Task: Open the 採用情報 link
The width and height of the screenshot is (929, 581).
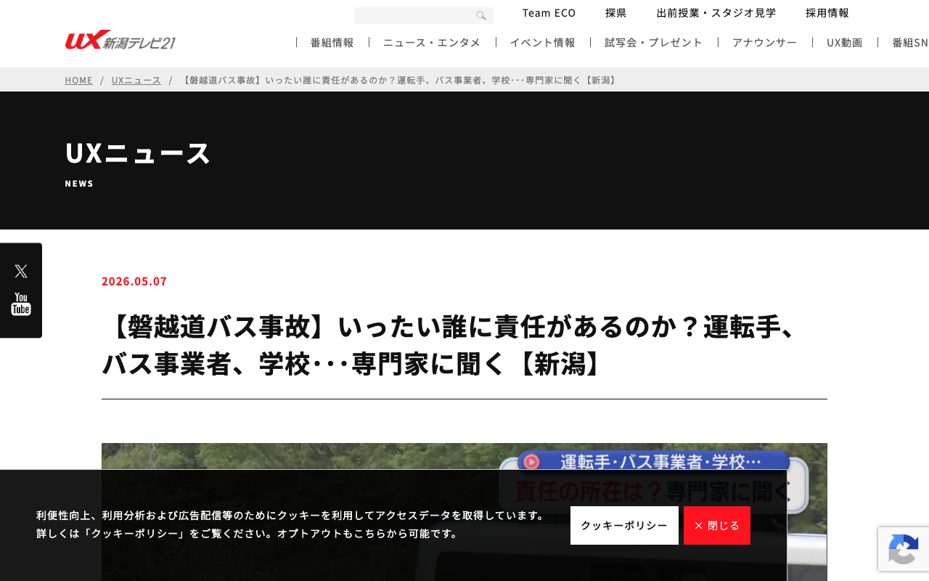Action: click(827, 12)
